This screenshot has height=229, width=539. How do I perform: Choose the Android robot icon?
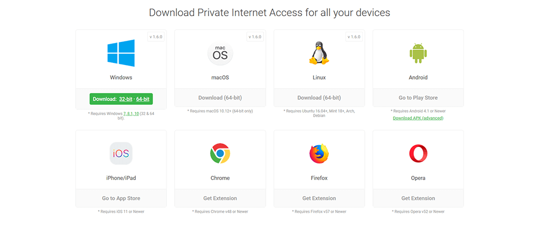point(418,53)
